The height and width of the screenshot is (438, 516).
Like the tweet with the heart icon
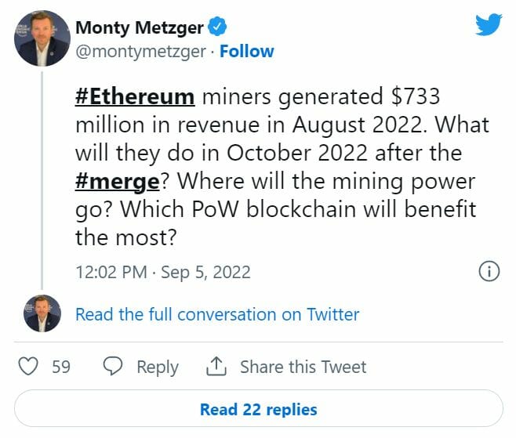(x=28, y=367)
